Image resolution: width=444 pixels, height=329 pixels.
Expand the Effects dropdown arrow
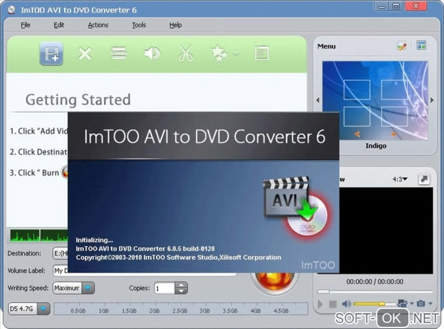(x=236, y=54)
